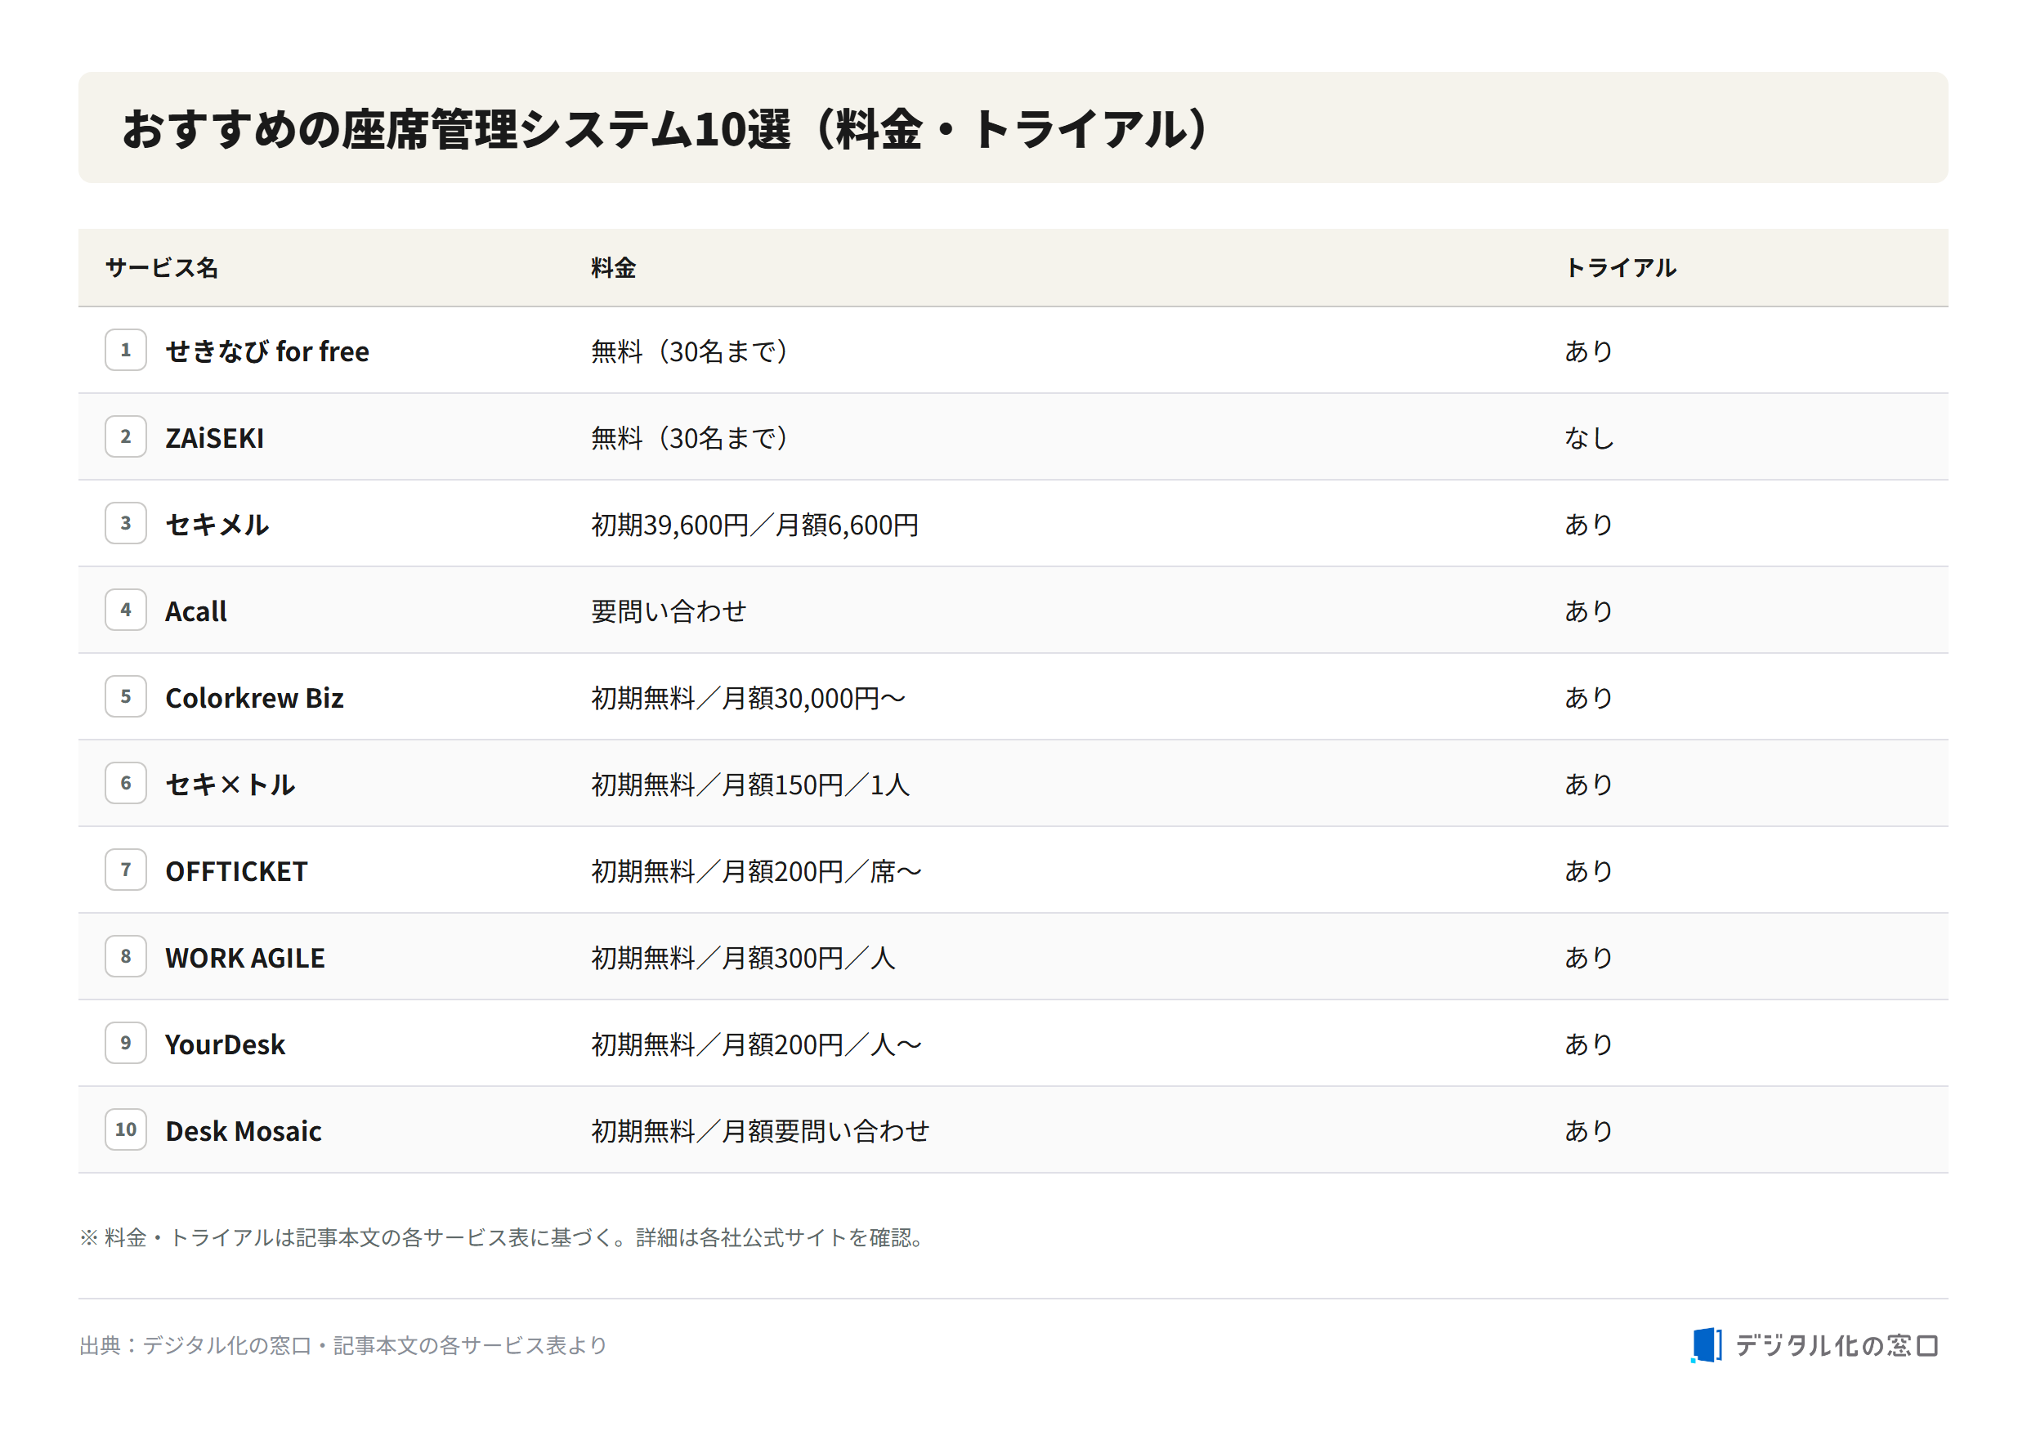Click the OFFTICKET service name

[x=237, y=872]
